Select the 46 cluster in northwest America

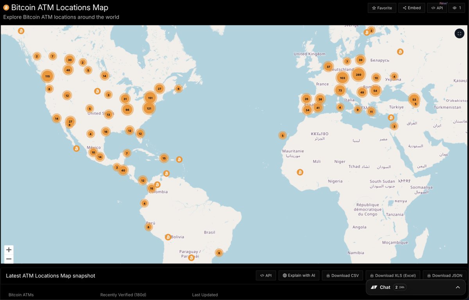pos(68,70)
